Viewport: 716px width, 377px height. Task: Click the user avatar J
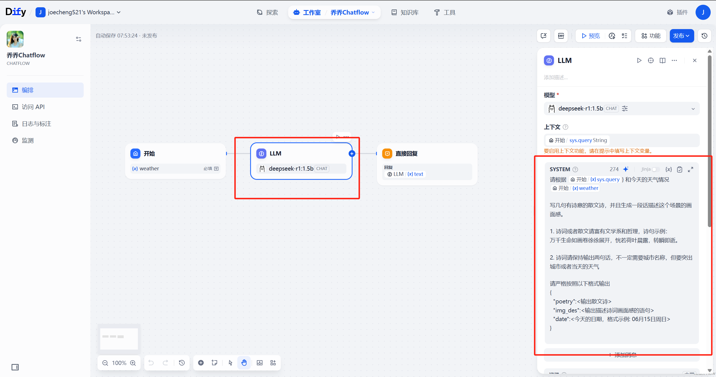(x=703, y=12)
